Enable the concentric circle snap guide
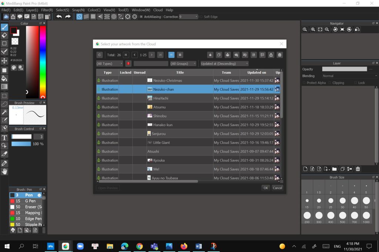Screen dimensions: 379x252 [x=114, y=17]
